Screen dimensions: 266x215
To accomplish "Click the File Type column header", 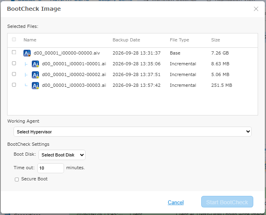I will tap(179, 40).
